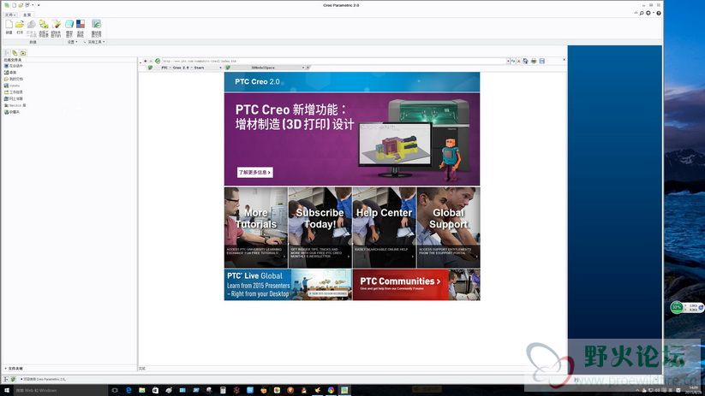
Task: Close the 3DModelSpace browser tab
Action: [308, 68]
